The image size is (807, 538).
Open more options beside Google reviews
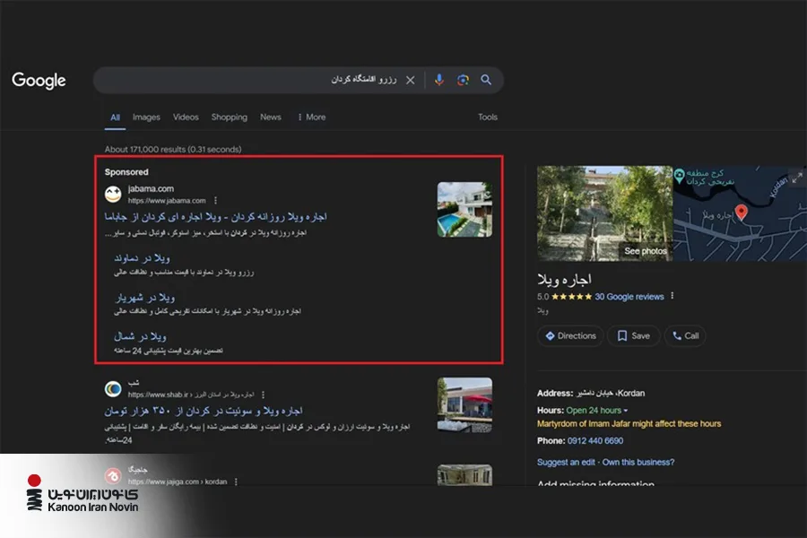point(672,296)
